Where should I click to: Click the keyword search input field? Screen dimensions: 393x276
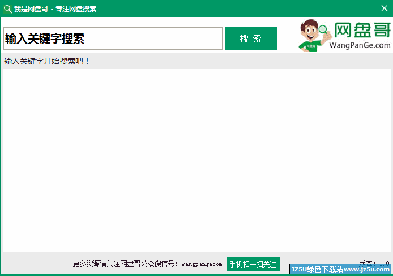click(x=113, y=38)
